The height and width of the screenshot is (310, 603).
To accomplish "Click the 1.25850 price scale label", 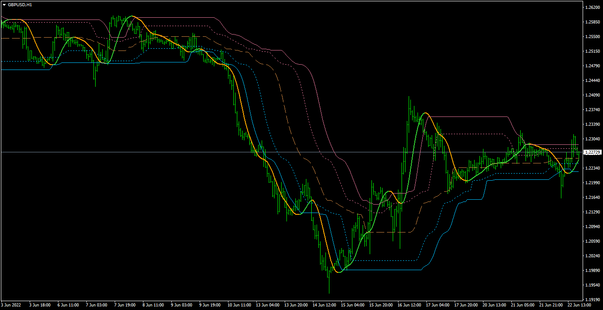I will 593,22.
